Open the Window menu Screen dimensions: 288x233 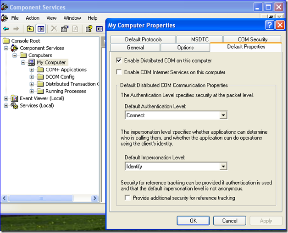click(72, 18)
